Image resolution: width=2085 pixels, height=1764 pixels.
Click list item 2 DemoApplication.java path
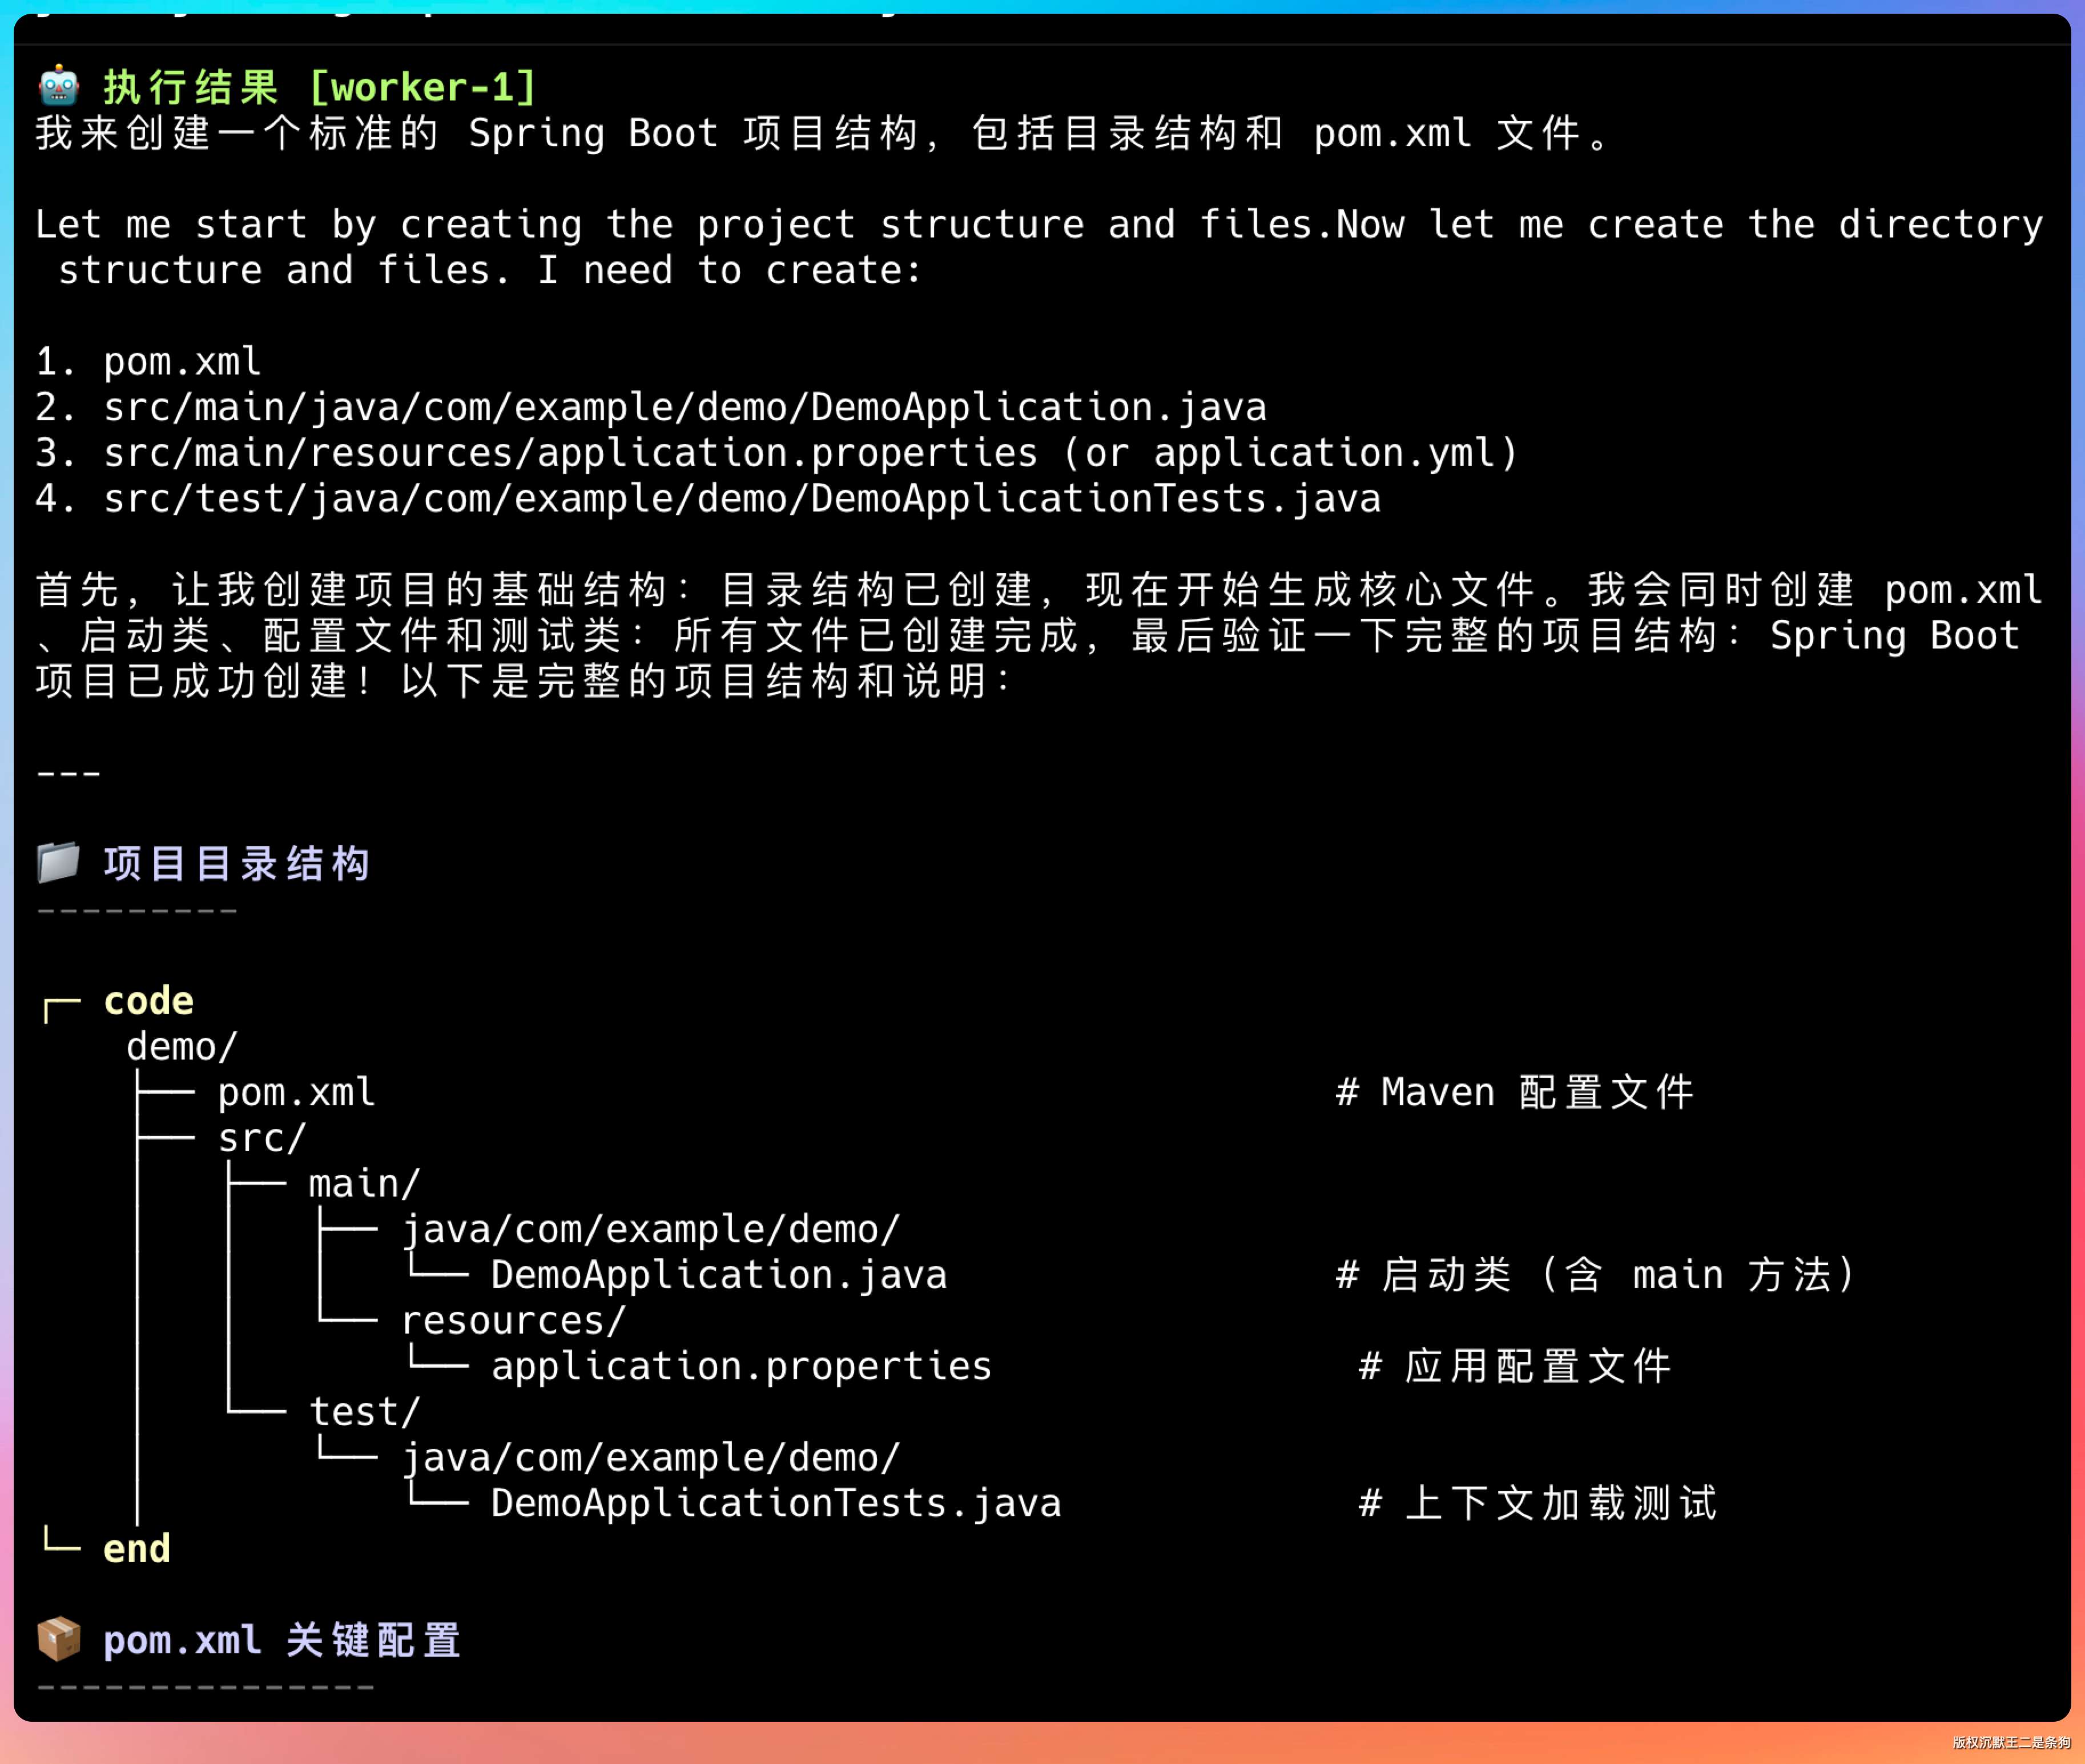[x=685, y=407]
